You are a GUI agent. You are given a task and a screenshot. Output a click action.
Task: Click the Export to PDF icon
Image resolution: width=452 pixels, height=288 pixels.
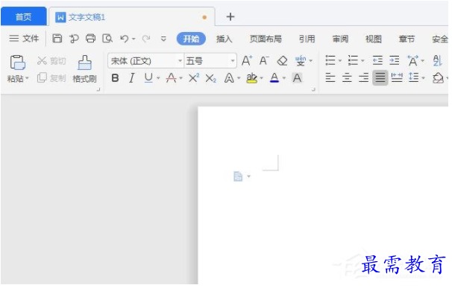point(74,39)
